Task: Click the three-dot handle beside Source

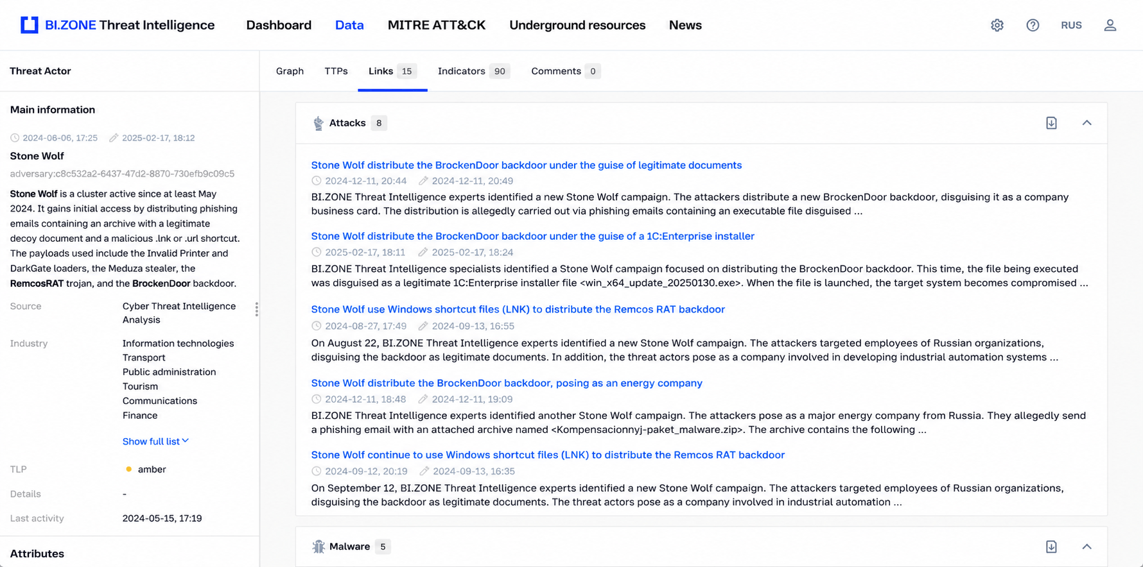Action: coord(257,309)
